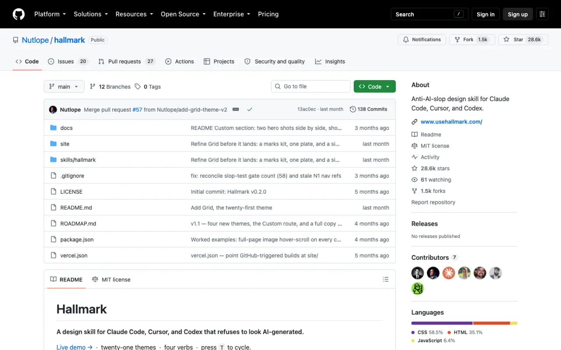Image resolution: width=561 pixels, height=350 pixels.
Task: Click the MIT license link in About
Action: click(x=430, y=146)
